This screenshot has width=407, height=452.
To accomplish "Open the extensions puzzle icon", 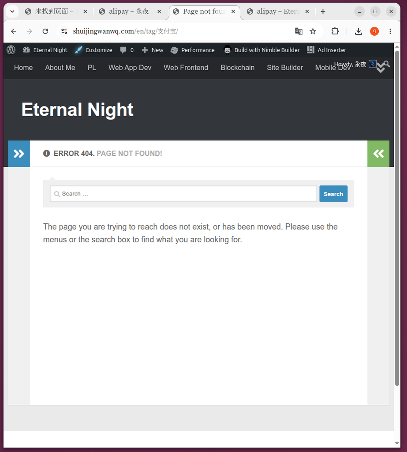I will [x=335, y=31].
